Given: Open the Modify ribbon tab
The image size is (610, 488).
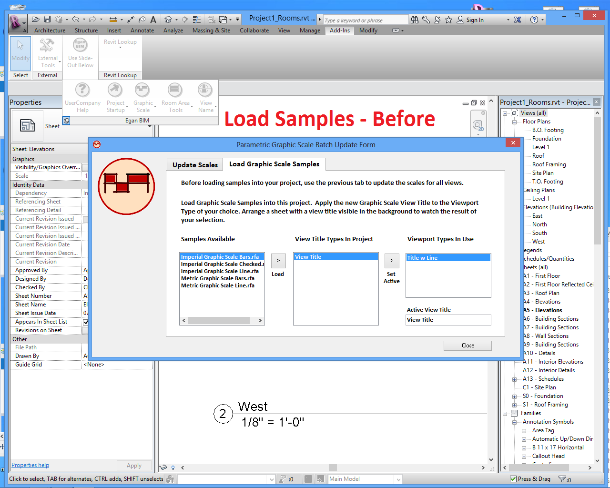Looking at the screenshot, I should coord(368,30).
